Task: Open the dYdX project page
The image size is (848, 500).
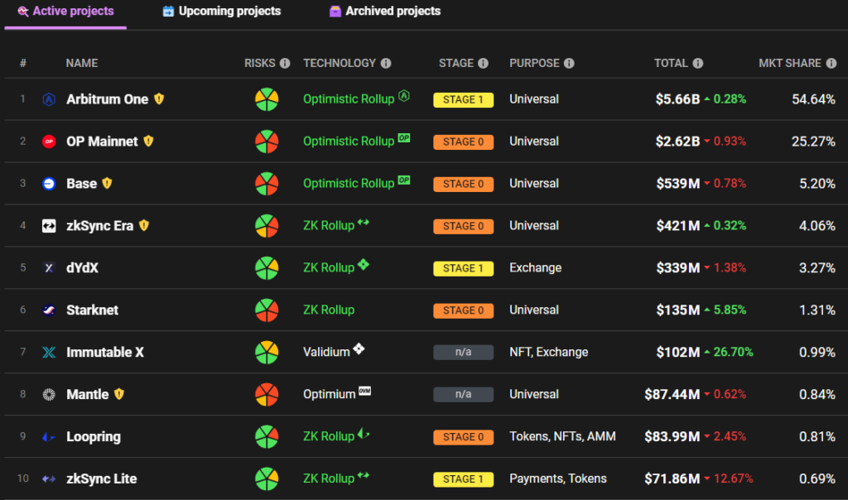Action: click(83, 268)
